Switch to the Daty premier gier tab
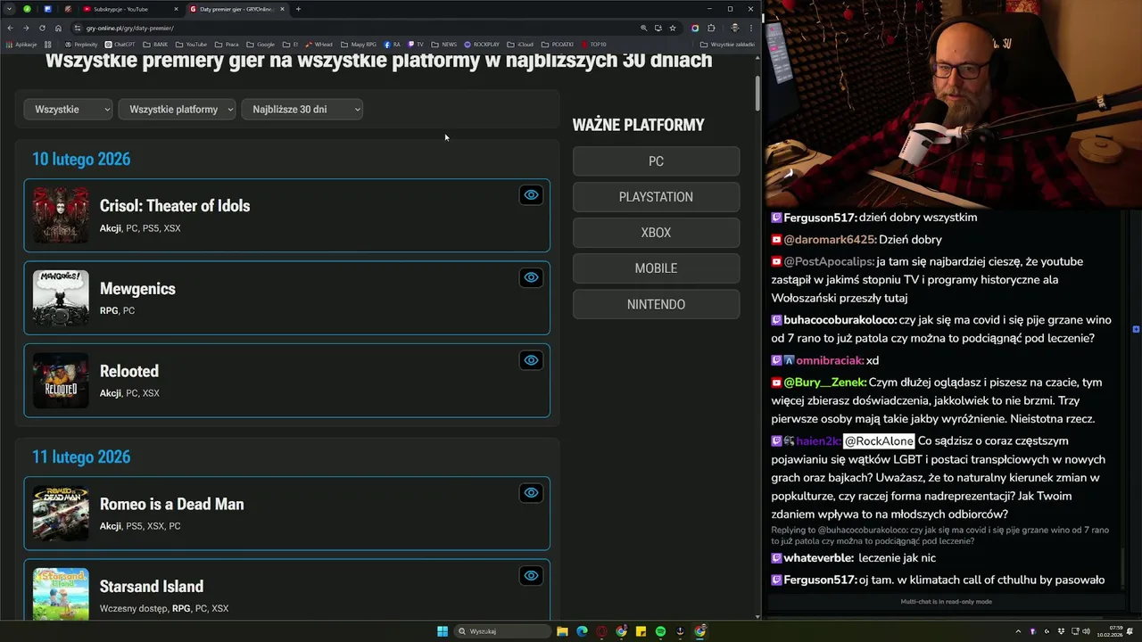 [x=236, y=9]
